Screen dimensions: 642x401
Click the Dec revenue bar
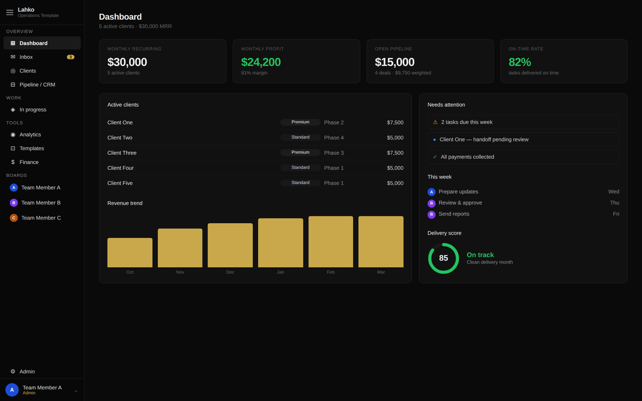[x=230, y=245]
